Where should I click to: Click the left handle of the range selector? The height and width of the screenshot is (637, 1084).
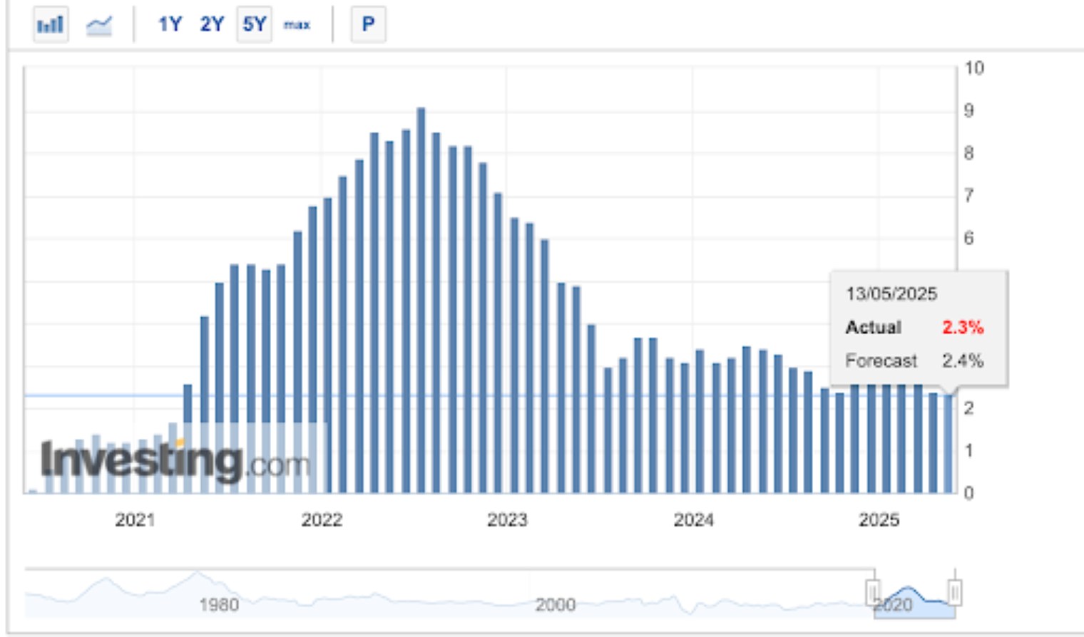(874, 591)
